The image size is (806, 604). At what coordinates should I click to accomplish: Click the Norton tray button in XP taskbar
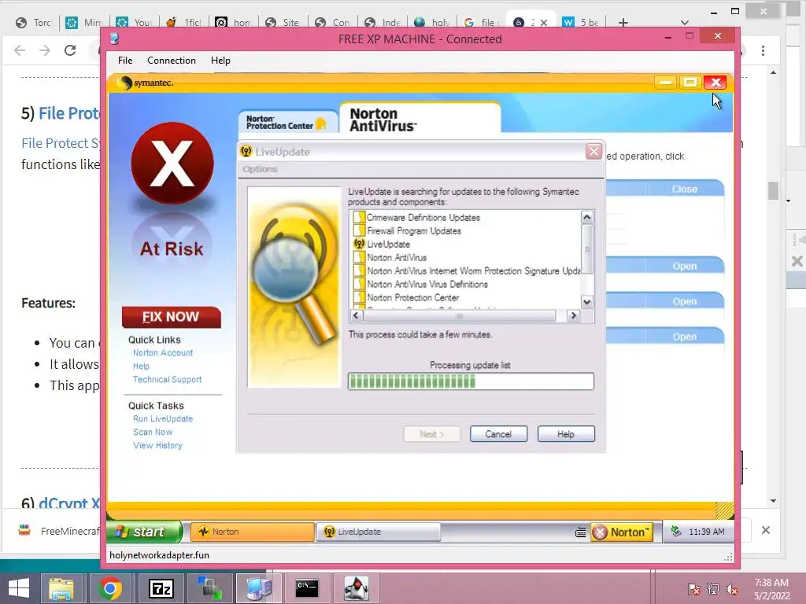click(x=622, y=532)
